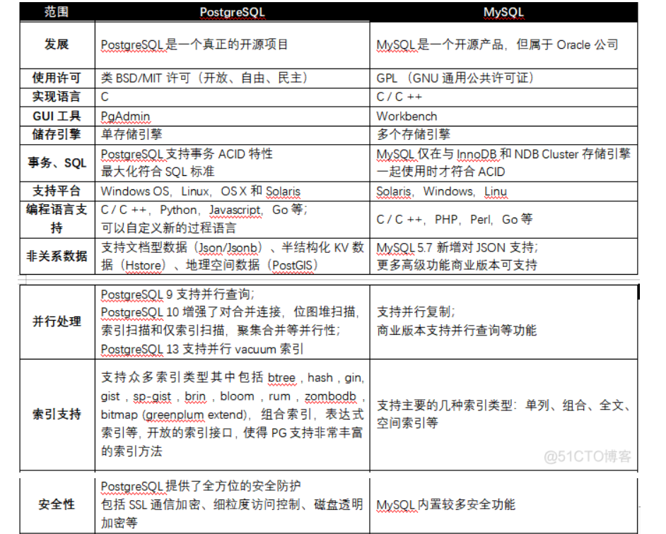Click the 非关系数据 row label

coord(57,256)
